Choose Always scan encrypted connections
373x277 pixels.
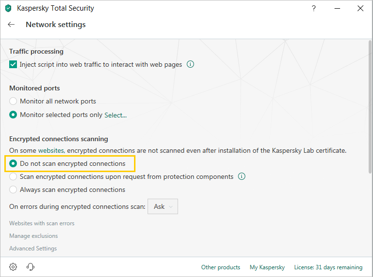tap(13, 190)
